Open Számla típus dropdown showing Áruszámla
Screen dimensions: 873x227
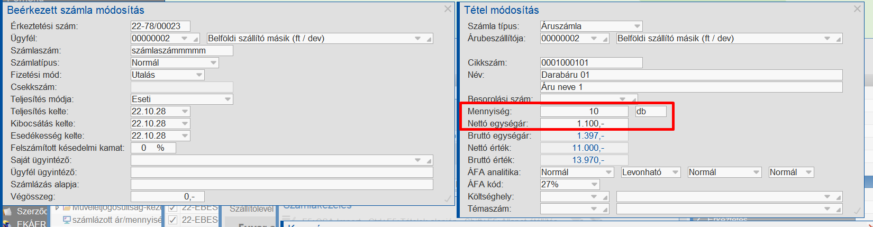click(x=637, y=26)
